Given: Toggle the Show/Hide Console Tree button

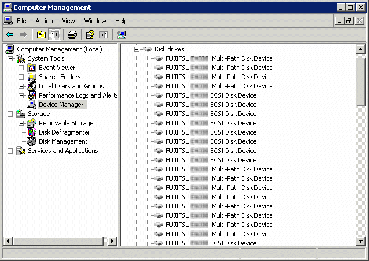Looking at the screenshot, I should pyautogui.click(x=54, y=35).
